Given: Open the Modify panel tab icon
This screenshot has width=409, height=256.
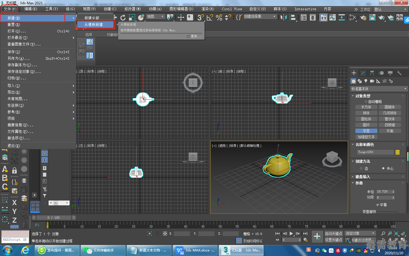Looking at the screenshot, I should [363, 73].
